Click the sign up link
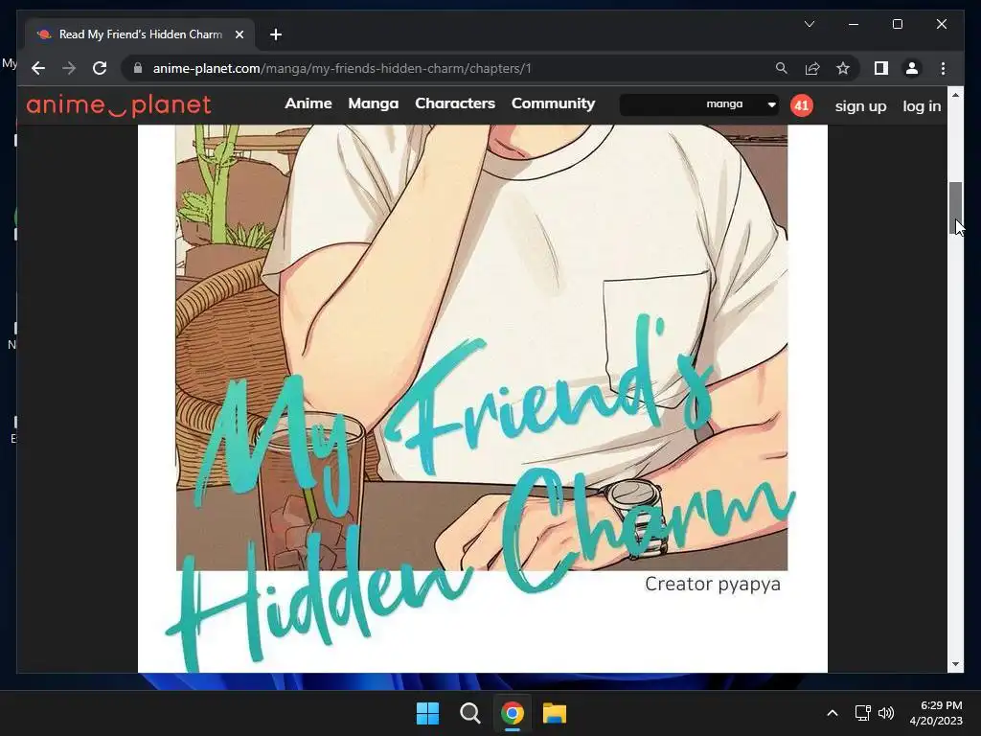This screenshot has width=981, height=736. 860,106
